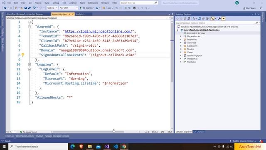Click the Save All icon

[x=29, y=8]
